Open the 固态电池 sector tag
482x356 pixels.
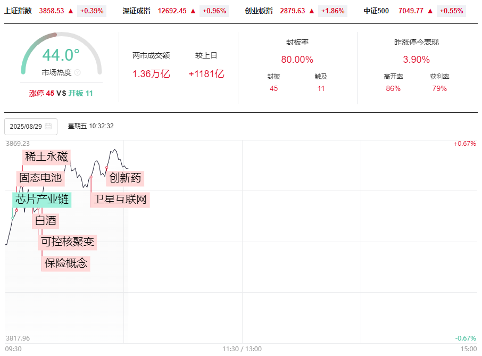40,178
